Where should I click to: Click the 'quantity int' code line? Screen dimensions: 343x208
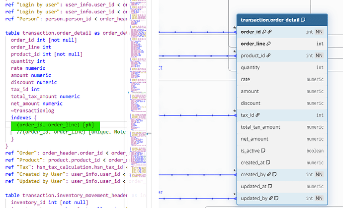tap(28, 61)
